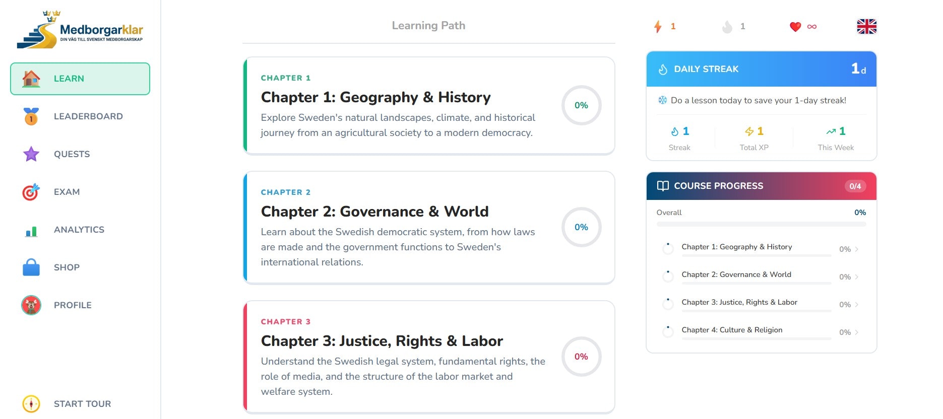This screenshot has height=419, width=943.
Task: Expand Chapter 4: Culture & Religion chevron
Action: pos(857,332)
